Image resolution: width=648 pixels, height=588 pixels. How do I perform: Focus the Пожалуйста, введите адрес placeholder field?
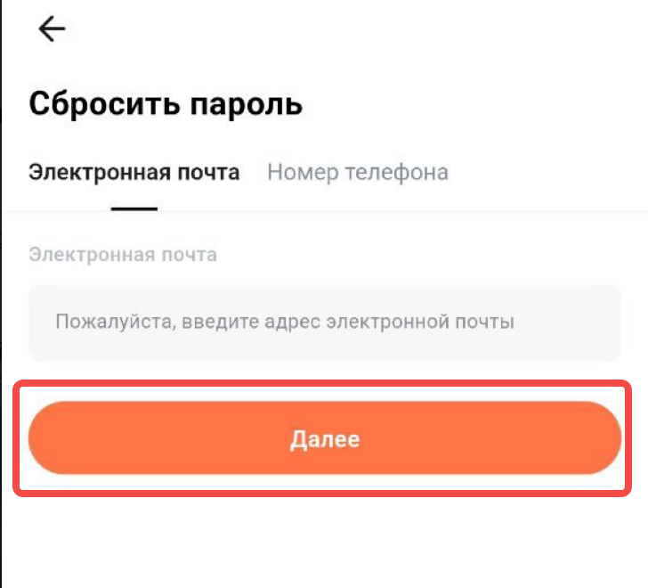pos(324,322)
